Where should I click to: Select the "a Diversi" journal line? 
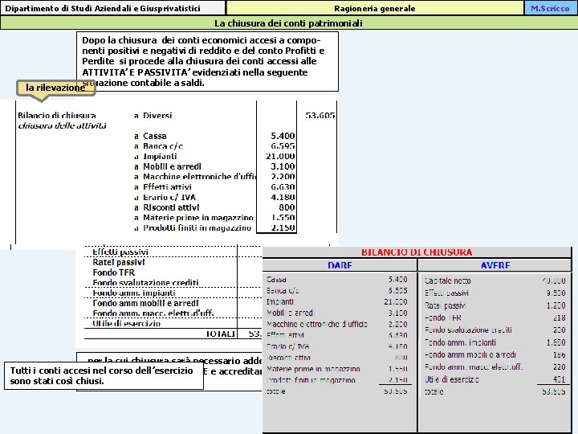[153, 116]
